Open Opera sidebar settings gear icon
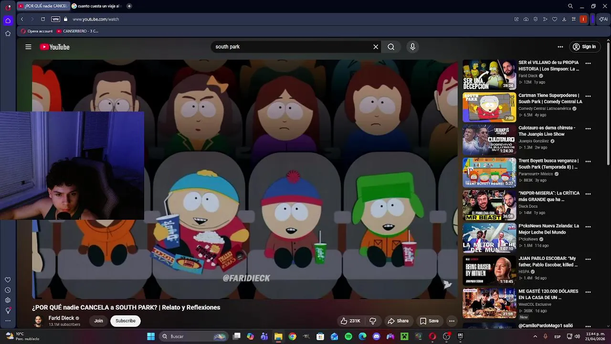This screenshot has height=344, width=611. [x=8, y=300]
